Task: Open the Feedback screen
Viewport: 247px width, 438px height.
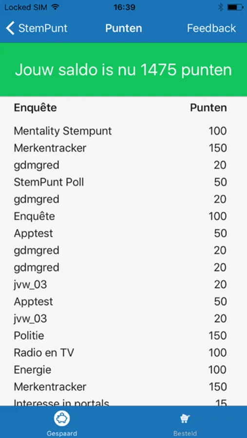Action: [211, 28]
